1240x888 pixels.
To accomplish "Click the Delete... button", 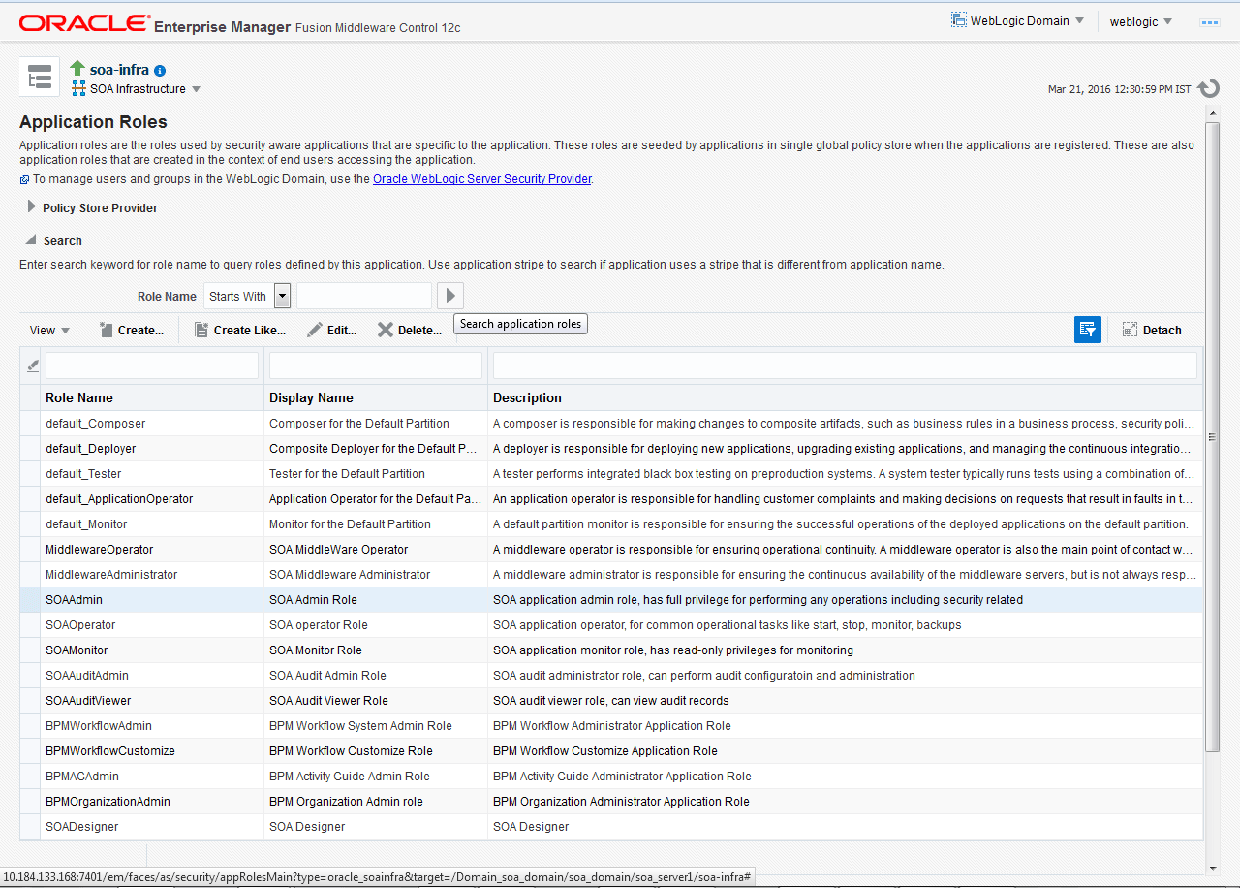I will 410,331.
